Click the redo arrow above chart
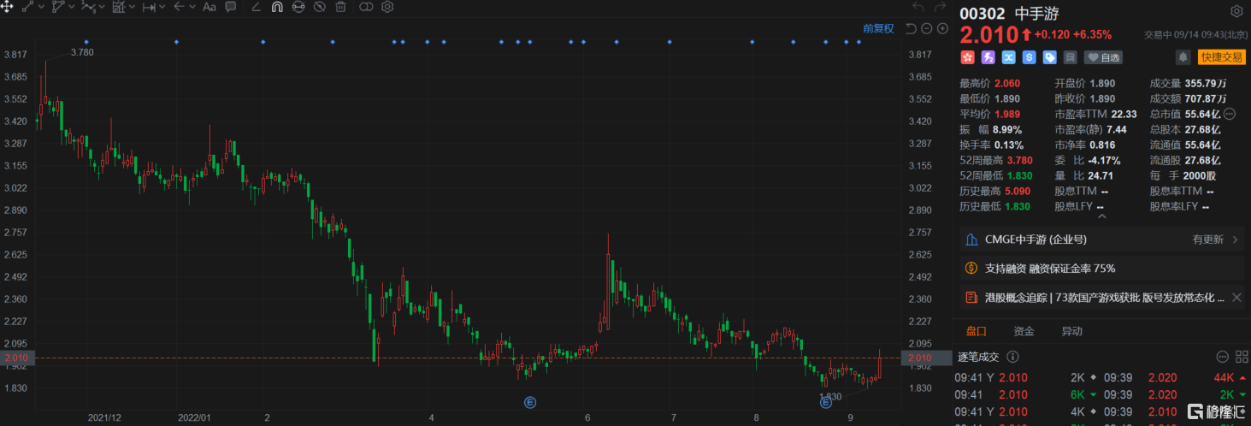1251x426 pixels. (x=941, y=7)
